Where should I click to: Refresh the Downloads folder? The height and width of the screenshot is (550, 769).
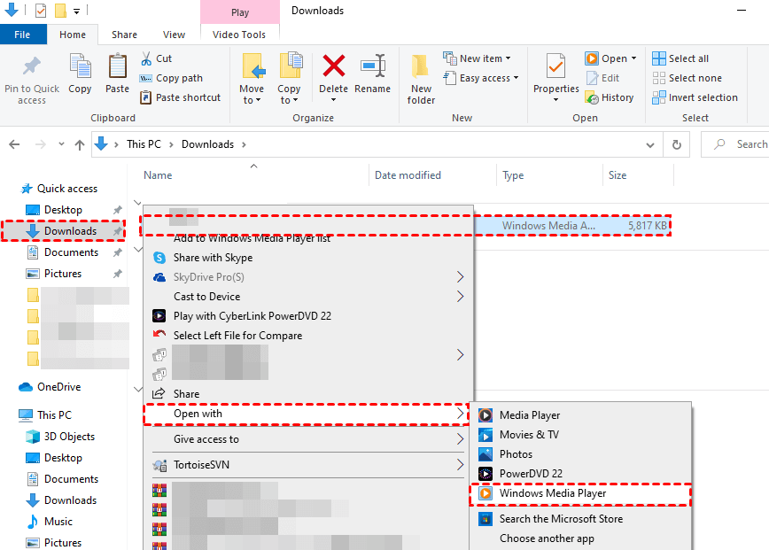676,144
